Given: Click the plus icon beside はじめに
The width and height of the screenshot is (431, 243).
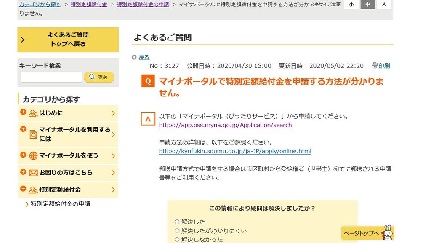Looking at the screenshot, I should 23,112.
